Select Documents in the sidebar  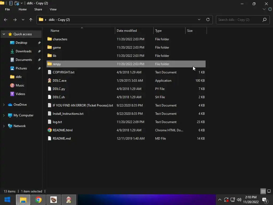tap(24, 60)
